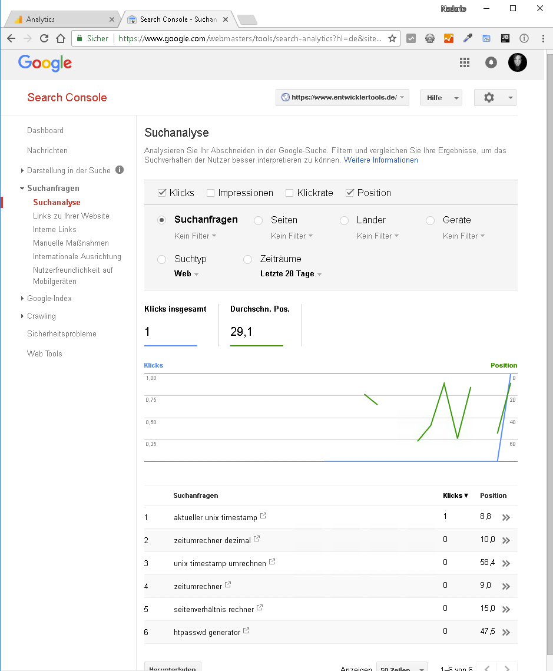Open the account profile avatar
553x671 pixels.
[x=518, y=62]
